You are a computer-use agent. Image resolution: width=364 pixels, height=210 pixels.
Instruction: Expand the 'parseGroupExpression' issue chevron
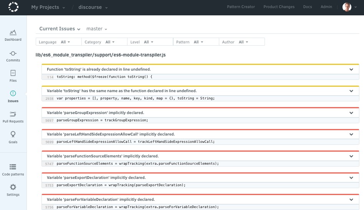click(351, 113)
